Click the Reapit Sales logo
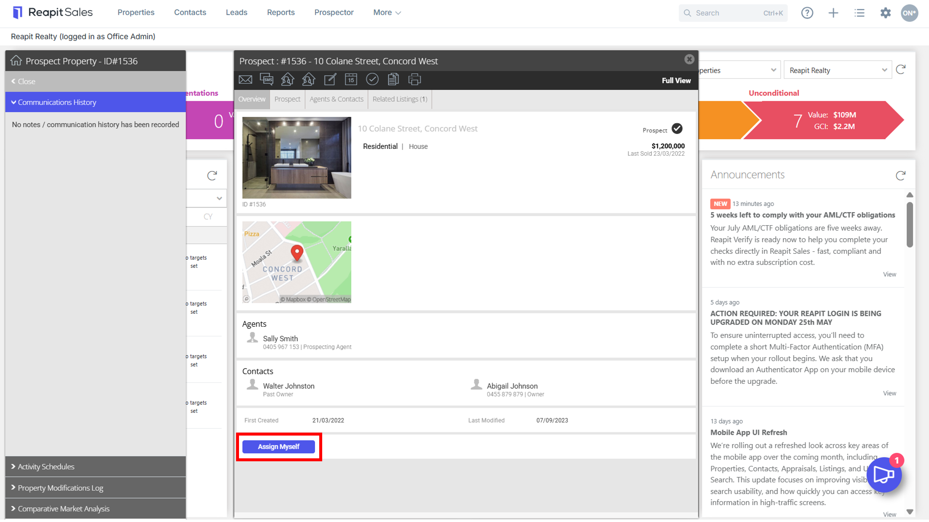This screenshot has height=522, width=929. [x=52, y=13]
